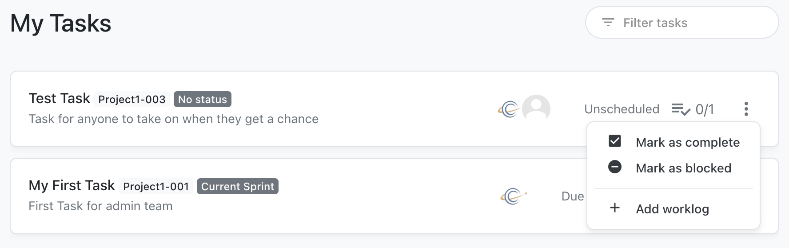Click the checklist progress icon on Test Task
Viewport: 789px width, 248px height.
(x=681, y=109)
